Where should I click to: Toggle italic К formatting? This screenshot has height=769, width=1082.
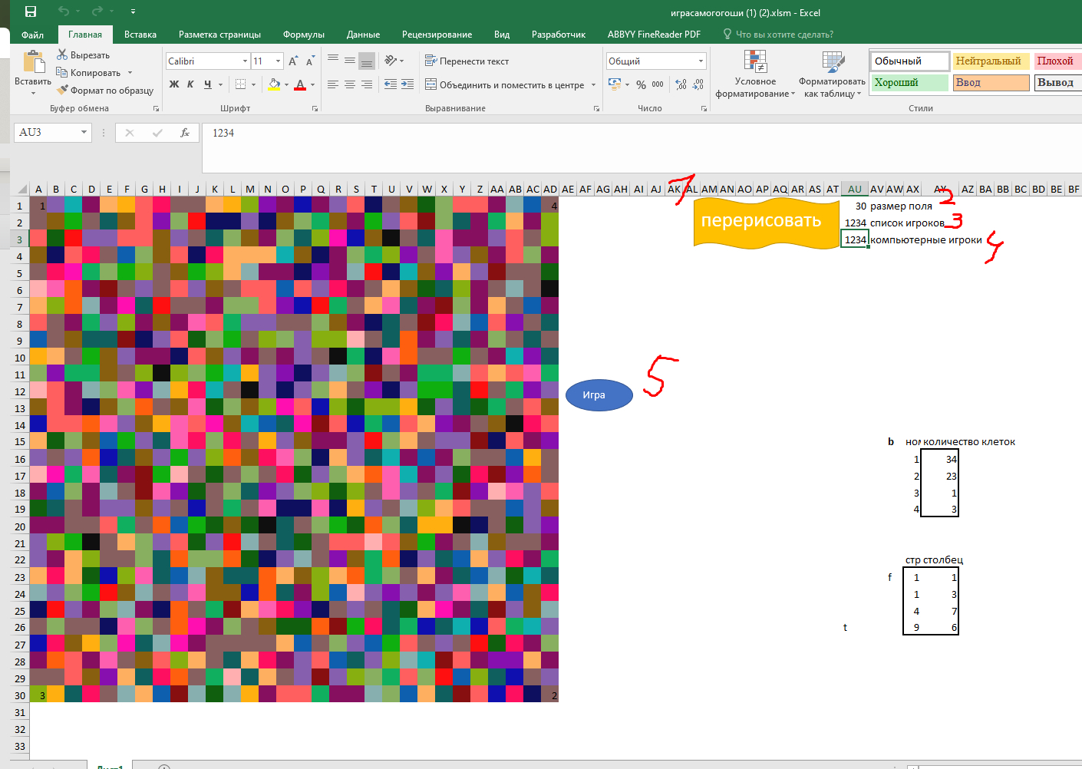pos(190,84)
